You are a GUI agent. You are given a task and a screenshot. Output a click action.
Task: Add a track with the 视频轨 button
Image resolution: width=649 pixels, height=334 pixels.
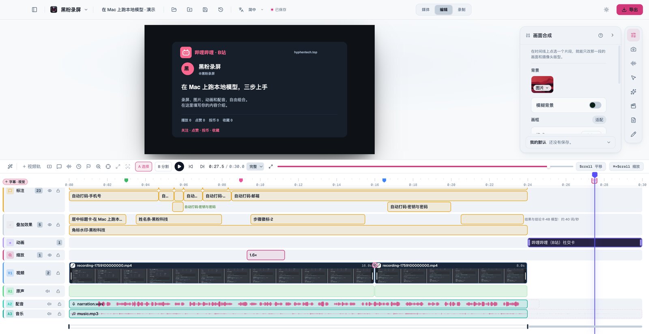[x=31, y=166]
